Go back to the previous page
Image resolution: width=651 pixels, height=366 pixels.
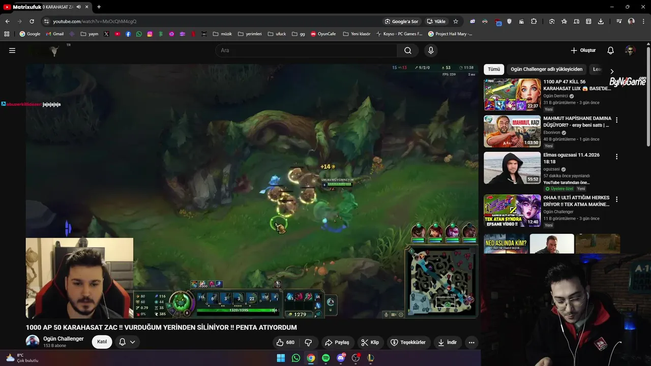7,21
